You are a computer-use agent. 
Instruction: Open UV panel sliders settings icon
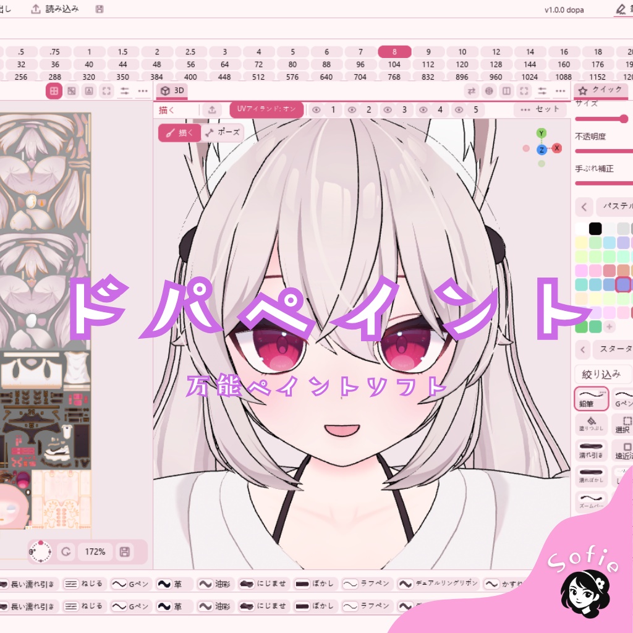click(125, 91)
